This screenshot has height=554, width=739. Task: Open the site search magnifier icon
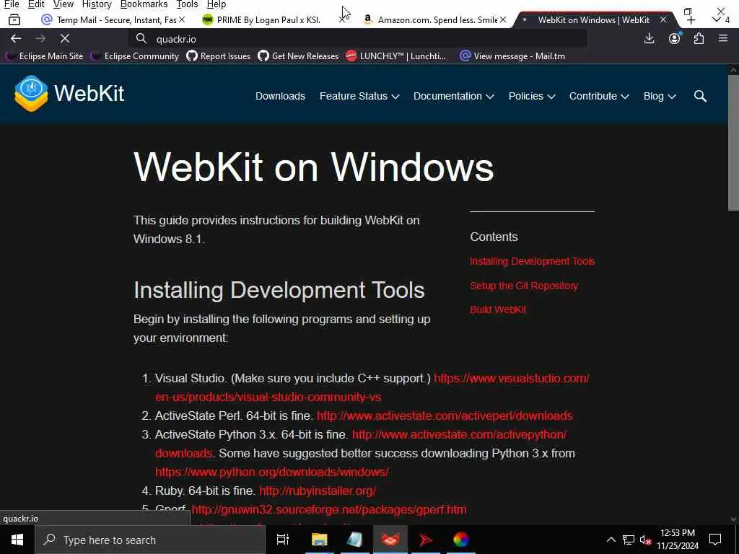pos(700,96)
